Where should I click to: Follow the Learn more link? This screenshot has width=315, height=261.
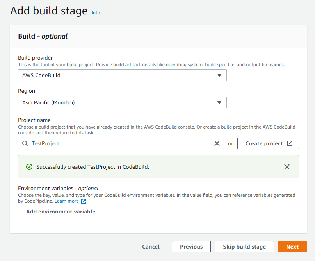67,201
